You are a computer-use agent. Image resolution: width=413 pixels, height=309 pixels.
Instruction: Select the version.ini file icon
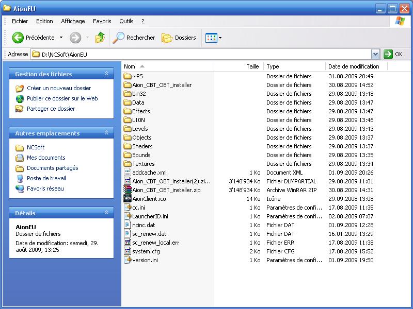point(128,260)
